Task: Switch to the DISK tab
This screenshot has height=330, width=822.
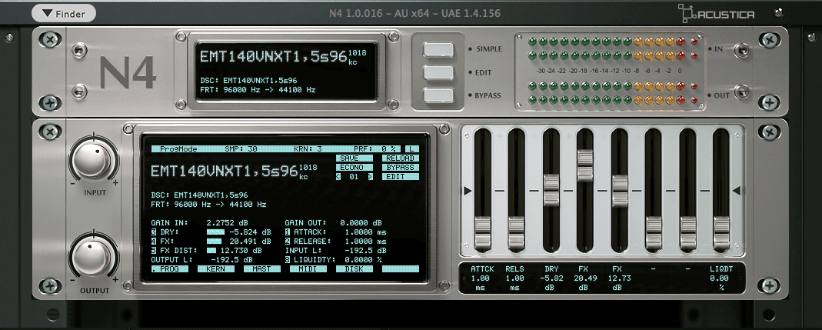Action: coord(354,268)
